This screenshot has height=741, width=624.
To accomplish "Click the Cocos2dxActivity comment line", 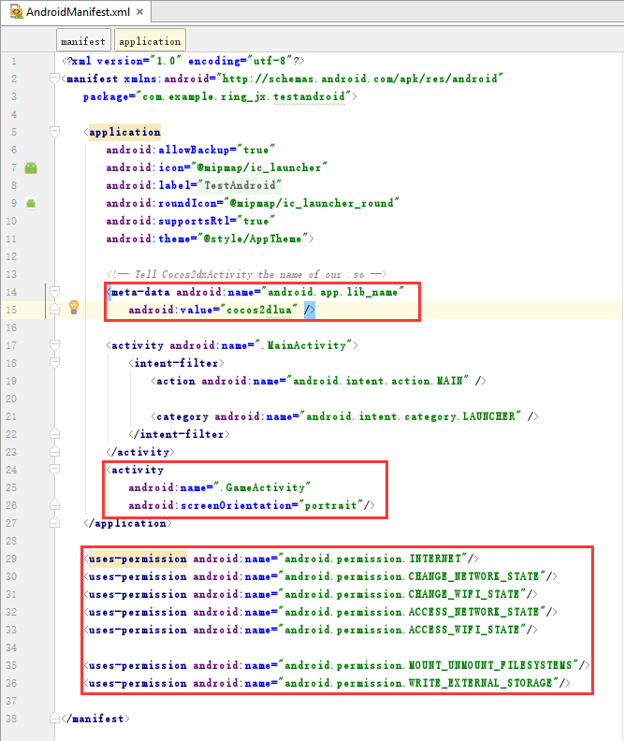I will [x=247, y=274].
